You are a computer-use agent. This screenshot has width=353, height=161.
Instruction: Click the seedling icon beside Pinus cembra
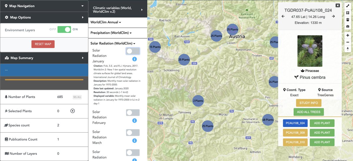click(x=296, y=77)
